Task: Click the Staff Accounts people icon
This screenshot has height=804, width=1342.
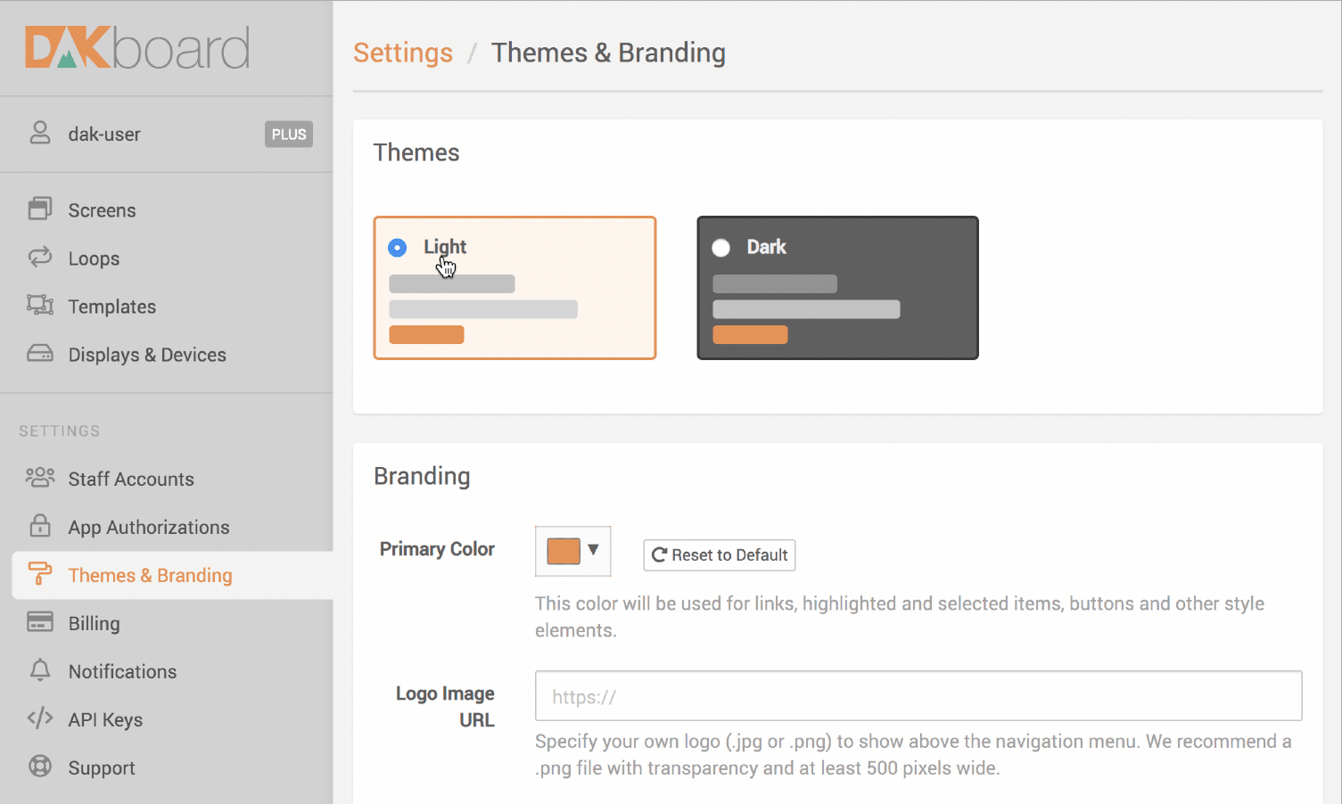Action: pos(40,478)
